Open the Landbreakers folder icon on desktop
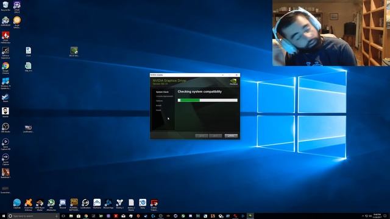The width and height of the screenshot is (390, 219). tap(29, 128)
